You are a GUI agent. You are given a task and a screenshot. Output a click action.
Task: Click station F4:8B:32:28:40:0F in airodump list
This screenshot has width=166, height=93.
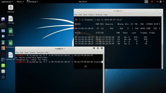tap(105, 44)
